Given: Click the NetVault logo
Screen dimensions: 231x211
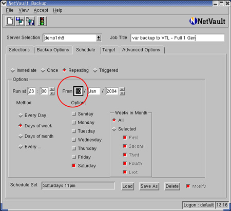Looking at the screenshot, I should pyautogui.click(x=207, y=21).
